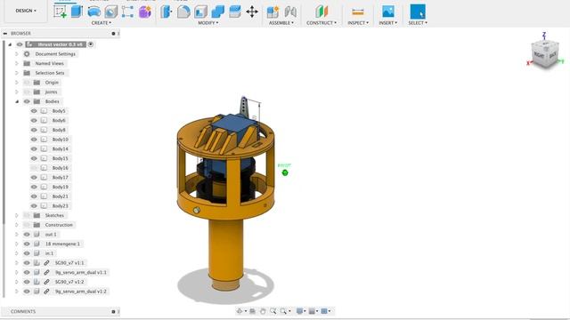This screenshot has width=570, height=320.
Task: Click the Look At navigation icon
Action: pyautogui.click(x=252, y=311)
